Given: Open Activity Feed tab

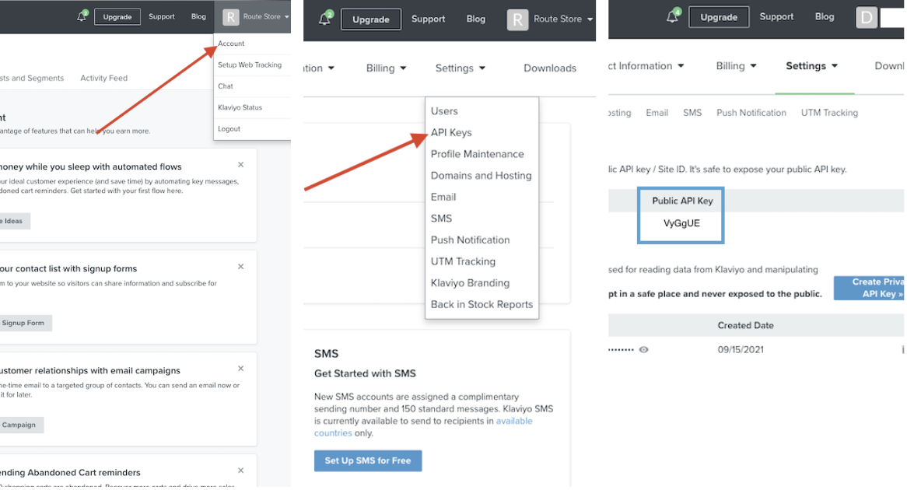Looking at the screenshot, I should tap(103, 78).
